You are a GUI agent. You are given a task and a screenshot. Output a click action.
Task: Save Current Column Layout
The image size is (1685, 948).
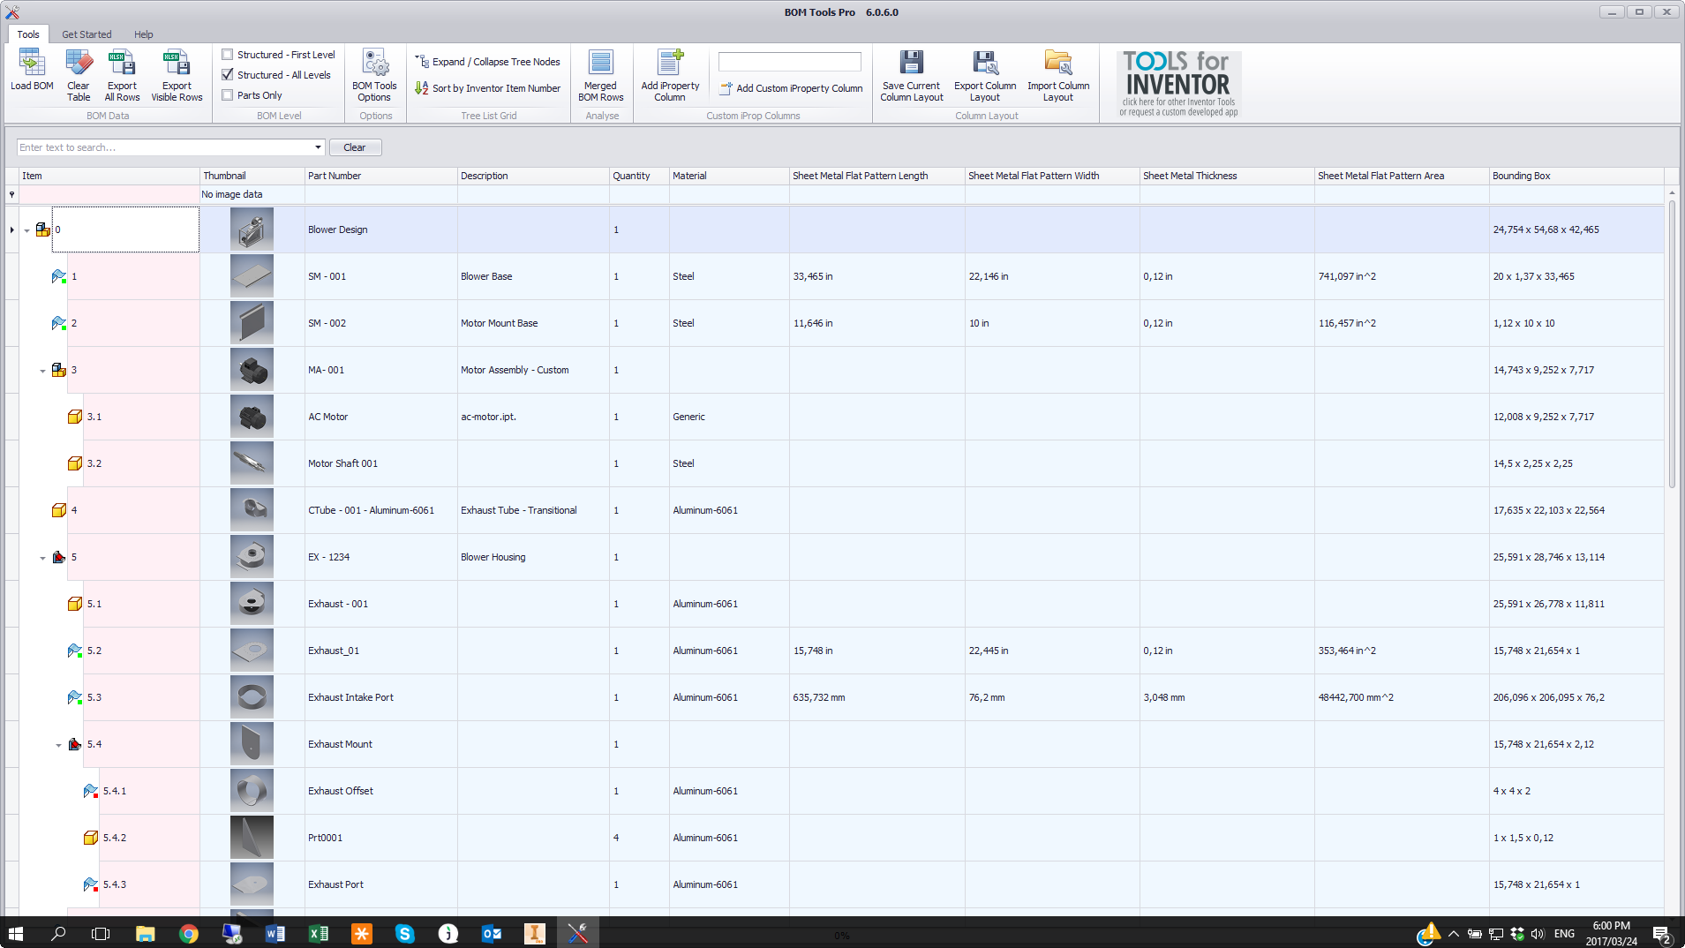[x=912, y=75]
